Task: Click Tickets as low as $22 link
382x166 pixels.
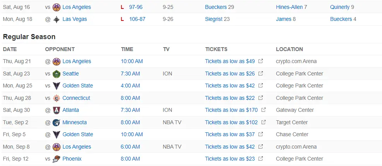Action: 230,98
